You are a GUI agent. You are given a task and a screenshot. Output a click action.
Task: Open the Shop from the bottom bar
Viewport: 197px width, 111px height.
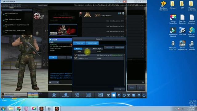(x=54, y=95)
